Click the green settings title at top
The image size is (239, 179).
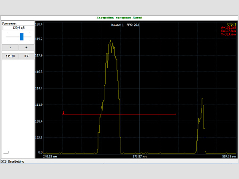[119, 18]
